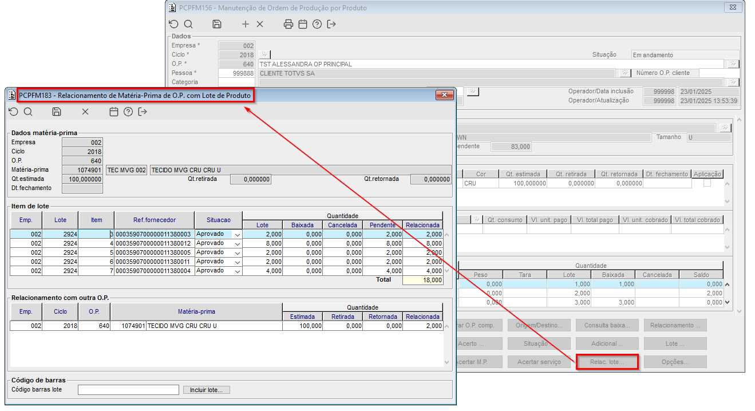Click the delete X icon in PCPFM183 toolbar

(x=85, y=112)
